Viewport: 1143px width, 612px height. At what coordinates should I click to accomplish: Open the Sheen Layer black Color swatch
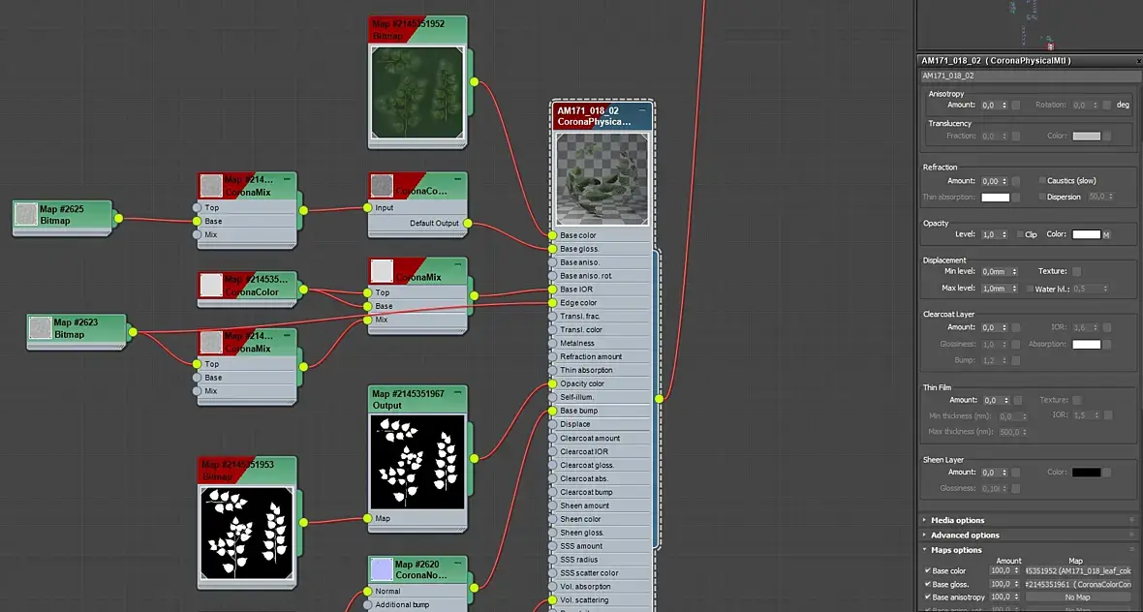pyautogui.click(x=1086, y=473)
